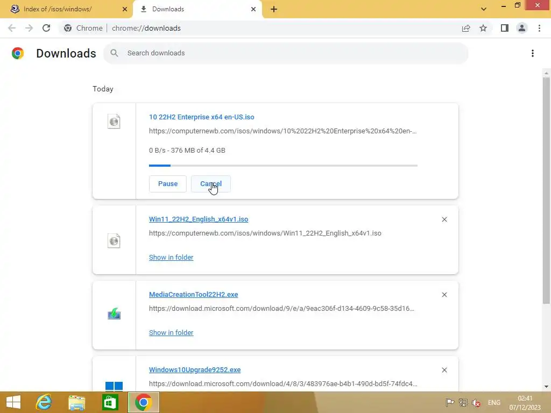This screenshot has width=551, height=413.
Task: Click the browser forward arrow
Action: click(x=29, y=28)
